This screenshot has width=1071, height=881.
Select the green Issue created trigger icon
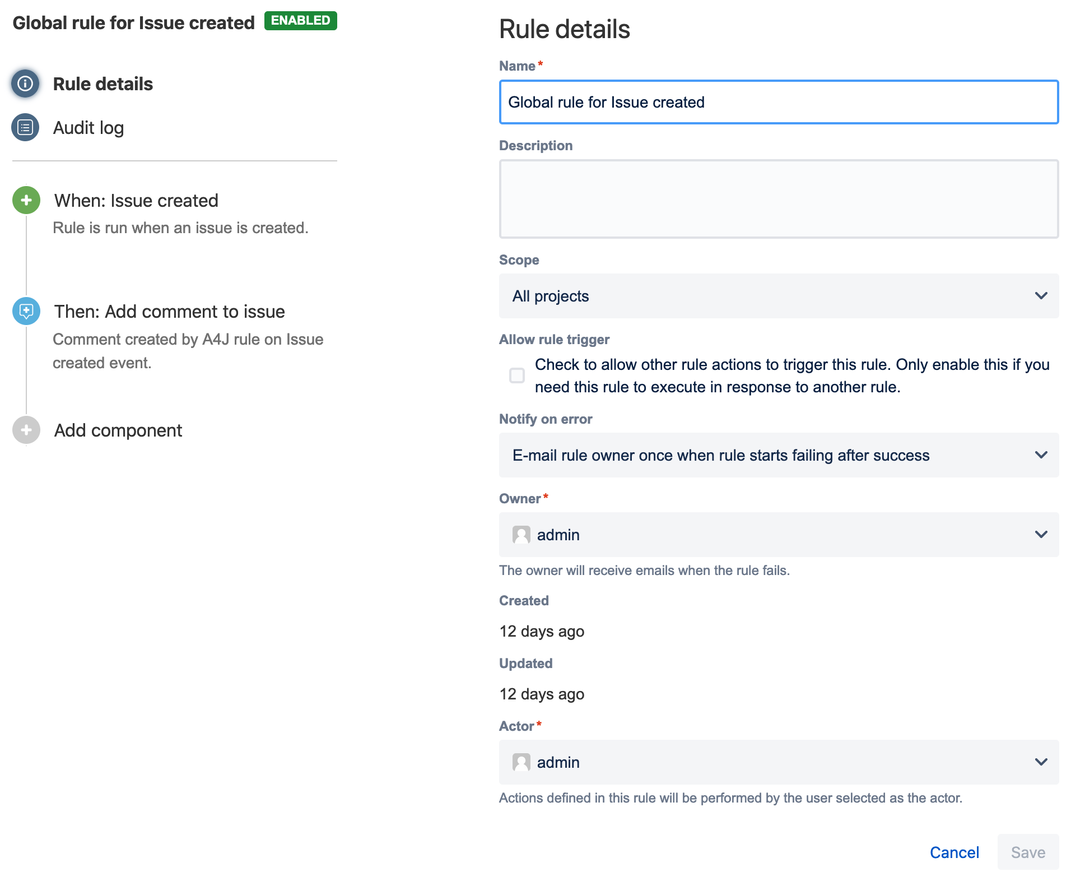point(26,200)
